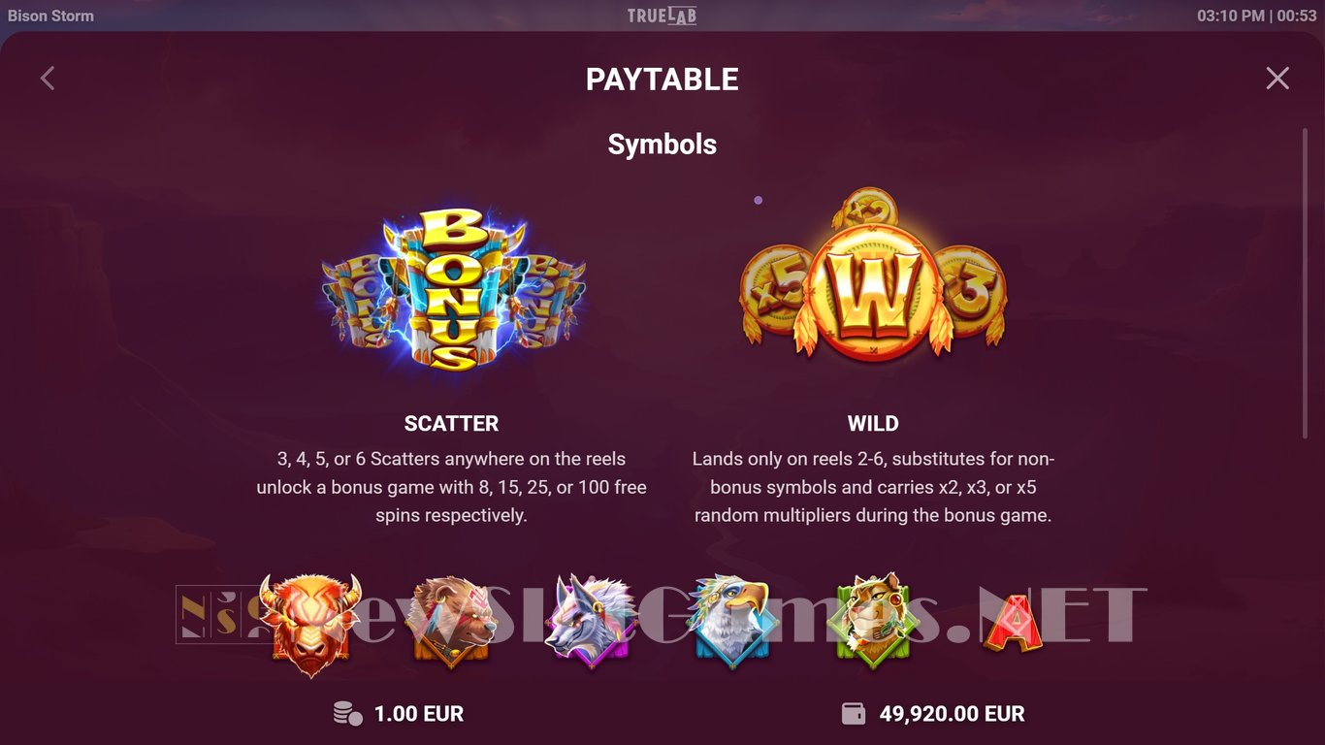Click the PAYTABLE heading

point(662,79)
